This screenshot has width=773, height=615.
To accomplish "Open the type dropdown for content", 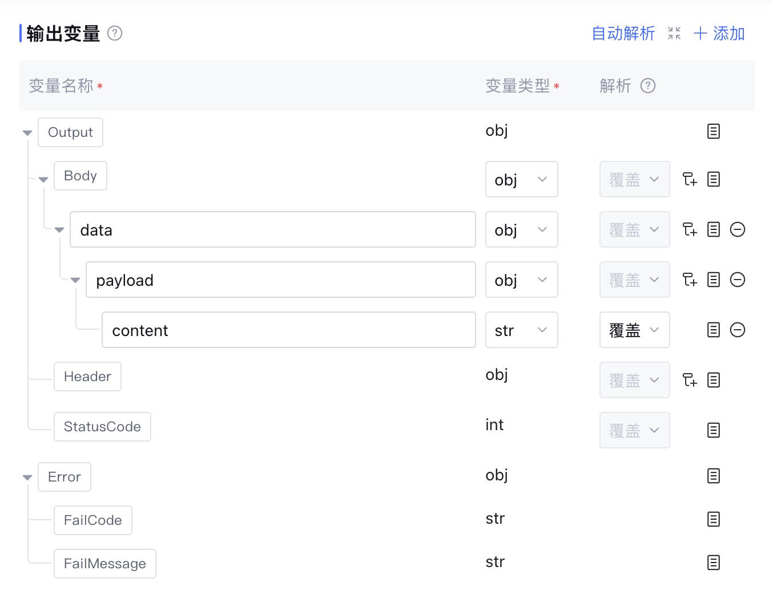I will (521, 330).
